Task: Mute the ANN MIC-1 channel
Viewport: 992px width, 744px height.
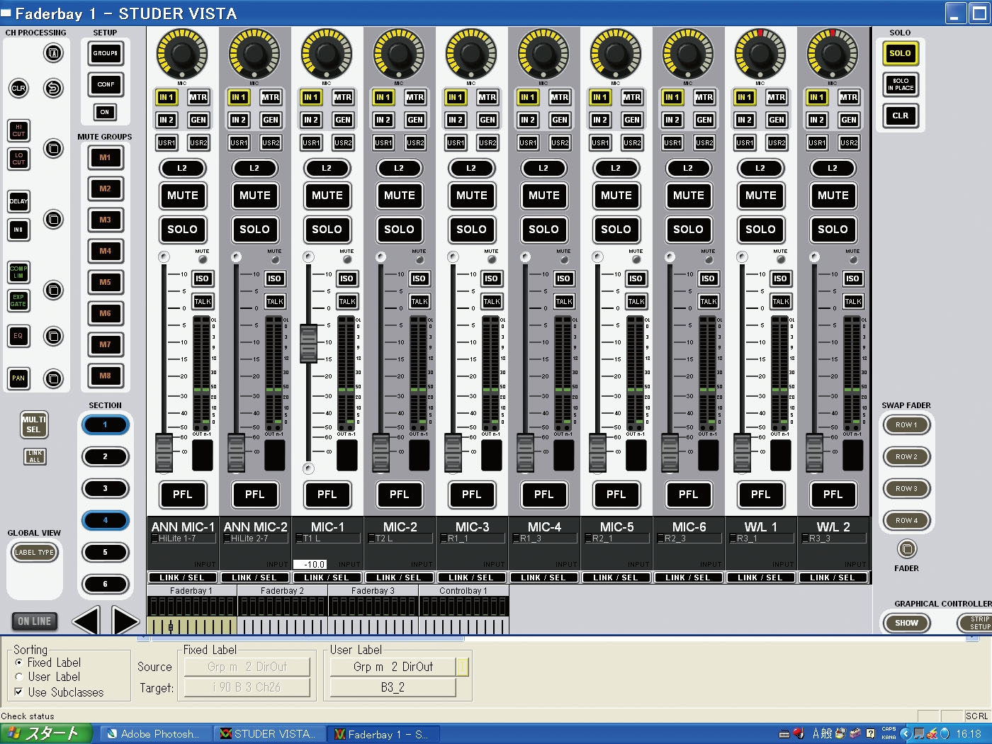Action: 183,196
